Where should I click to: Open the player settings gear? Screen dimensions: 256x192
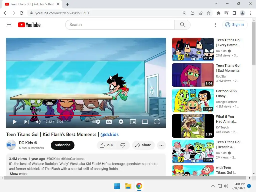point(121,122)
